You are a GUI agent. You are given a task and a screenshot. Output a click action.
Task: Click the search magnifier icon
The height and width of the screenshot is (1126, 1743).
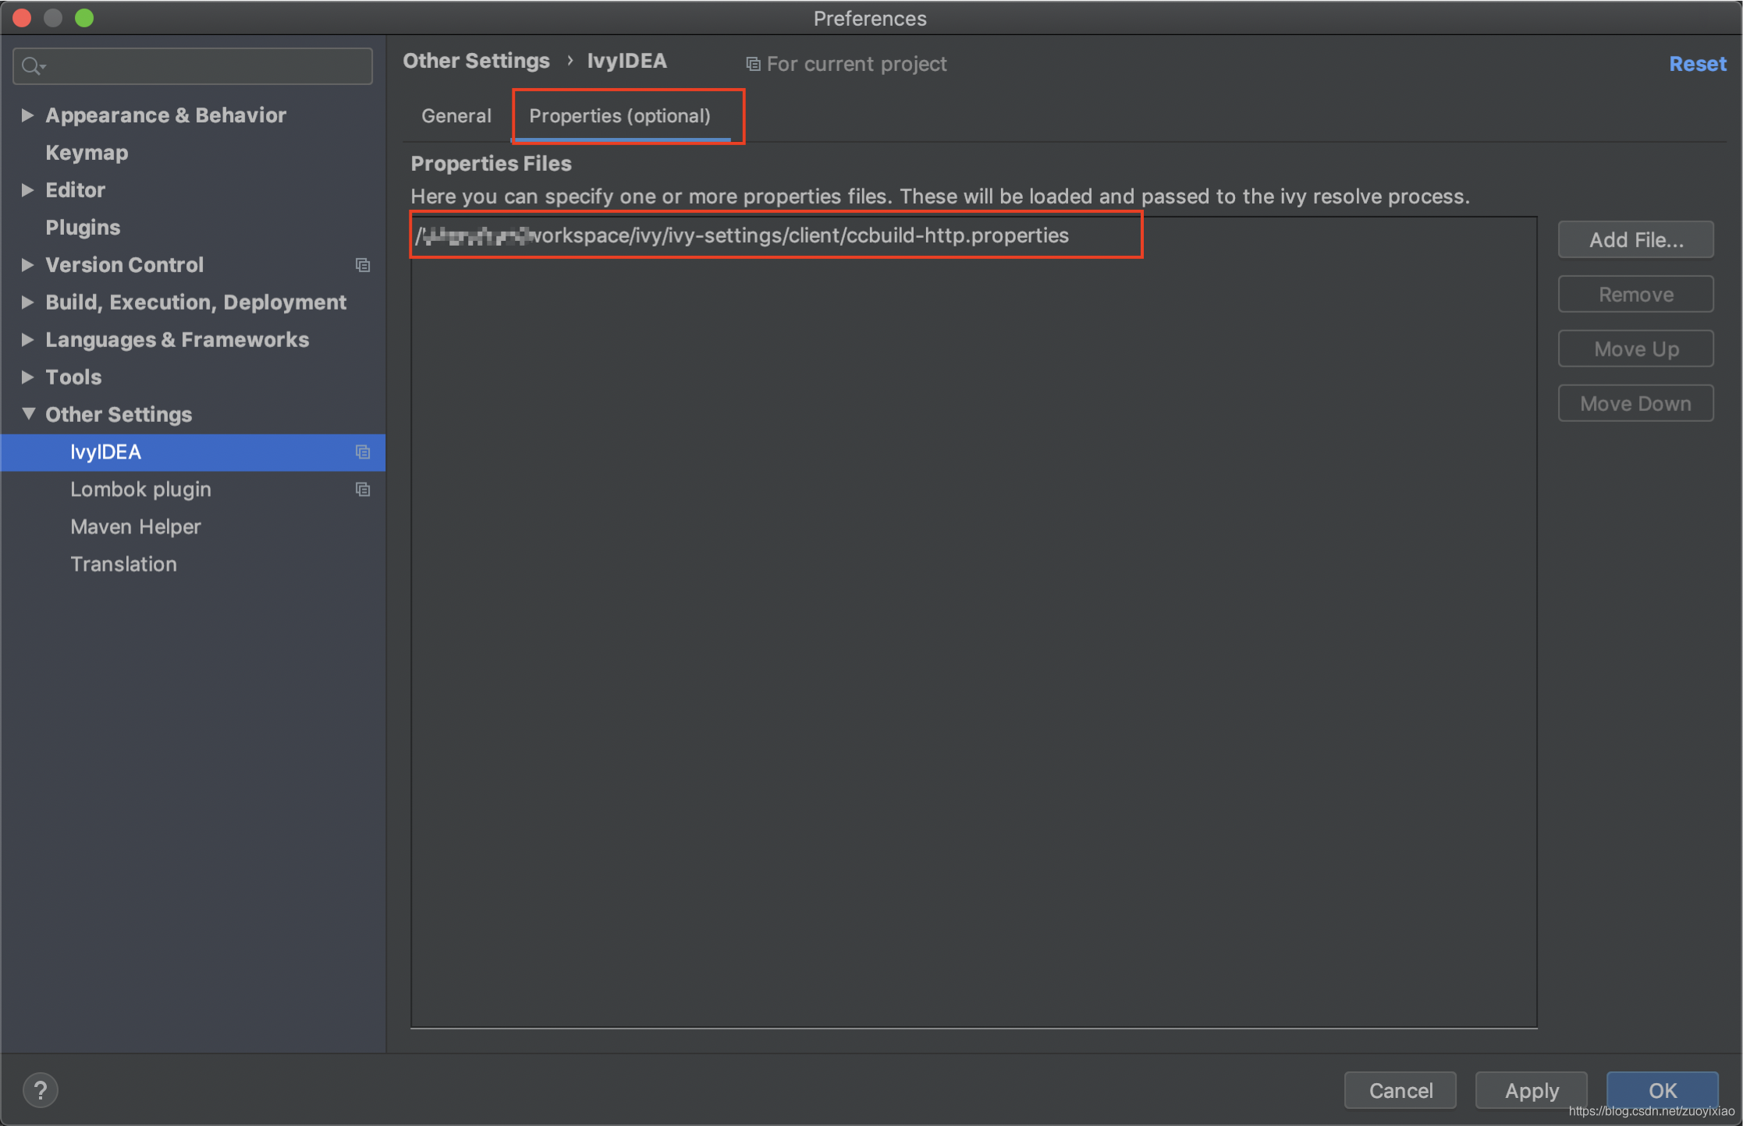click(31, 66)
